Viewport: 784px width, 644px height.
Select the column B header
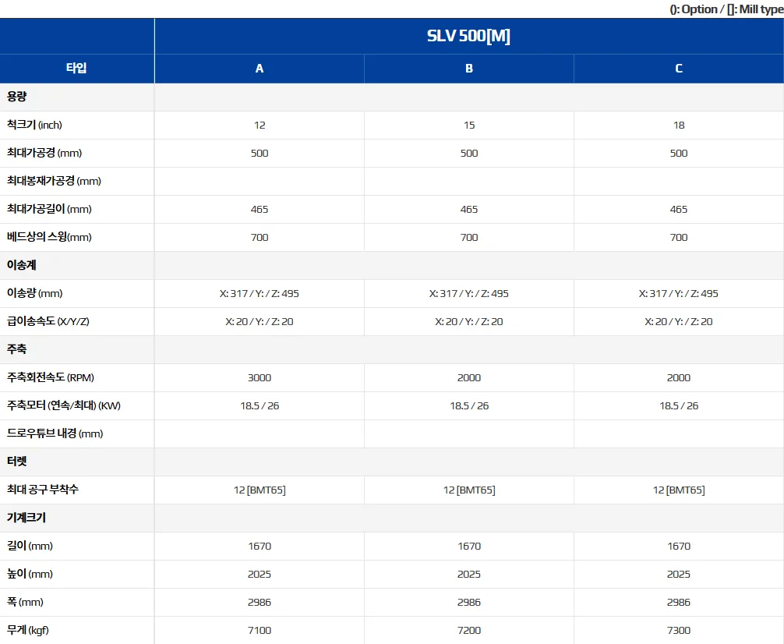coord(469,69)
